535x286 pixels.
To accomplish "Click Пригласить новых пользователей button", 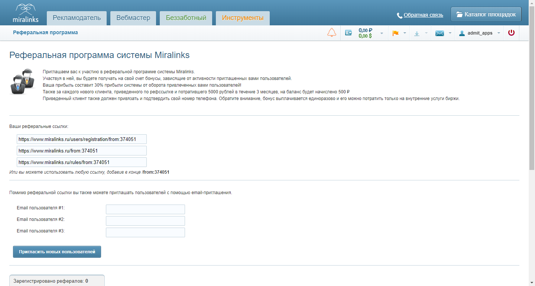I will click(57, 252).
